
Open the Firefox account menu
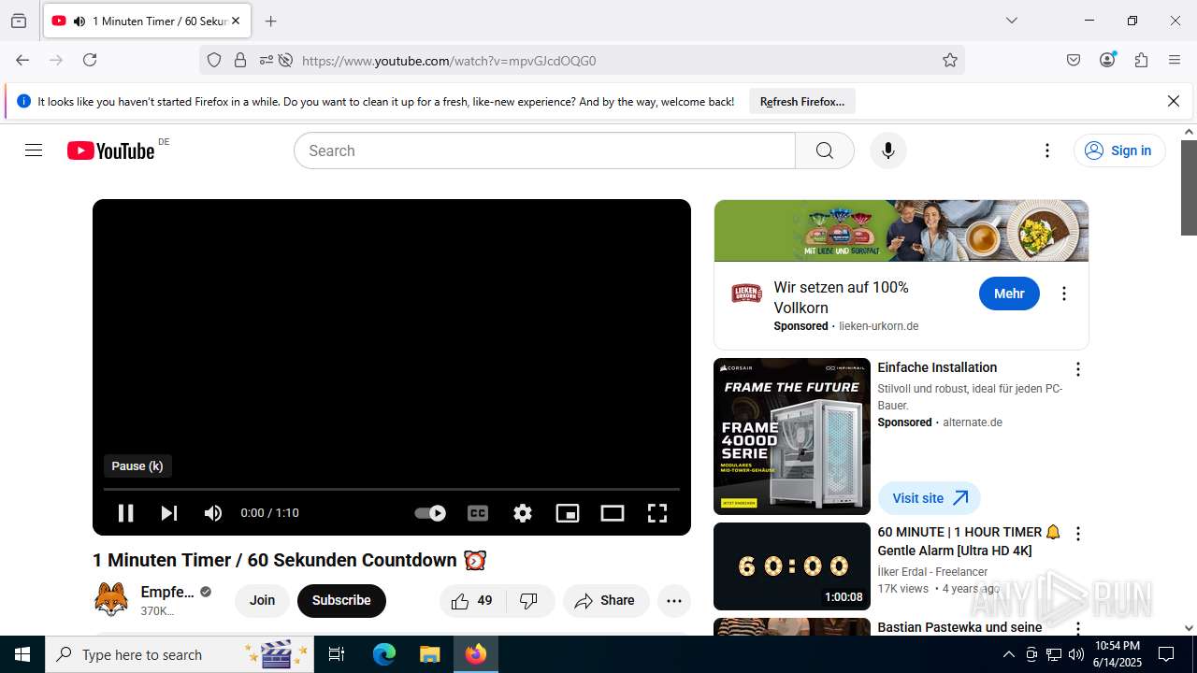pyautogui.click(x=1107, y=60)
